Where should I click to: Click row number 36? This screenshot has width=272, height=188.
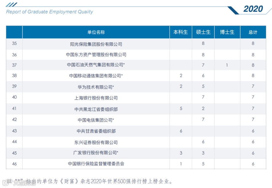click(14, 55)
